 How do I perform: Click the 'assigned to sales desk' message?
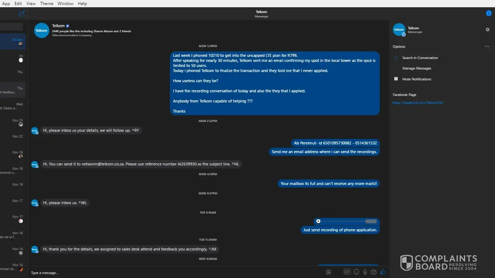(x=130, y=249)
